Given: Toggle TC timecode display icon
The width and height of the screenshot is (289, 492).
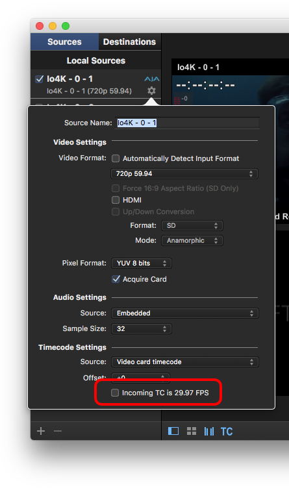Looking at the screenshot, I should [227, 432].
